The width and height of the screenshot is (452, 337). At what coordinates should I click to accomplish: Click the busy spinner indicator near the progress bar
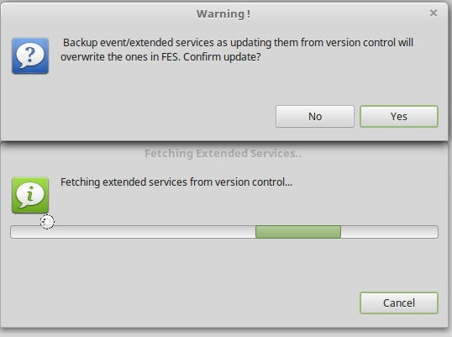point(47,222)
